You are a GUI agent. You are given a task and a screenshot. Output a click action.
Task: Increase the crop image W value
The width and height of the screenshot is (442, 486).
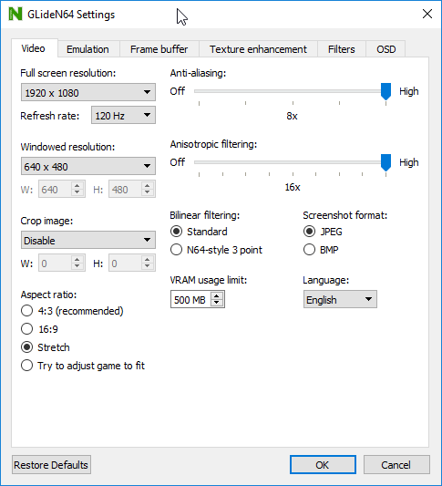point(77,260)
